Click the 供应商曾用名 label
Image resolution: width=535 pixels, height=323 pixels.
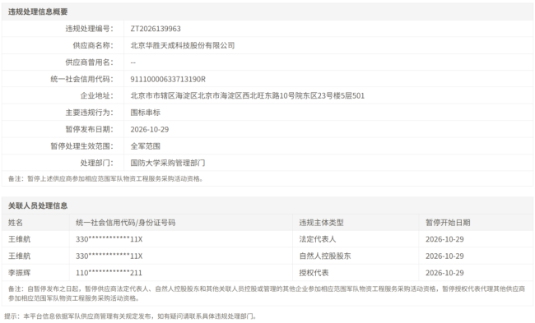(90, 62)
